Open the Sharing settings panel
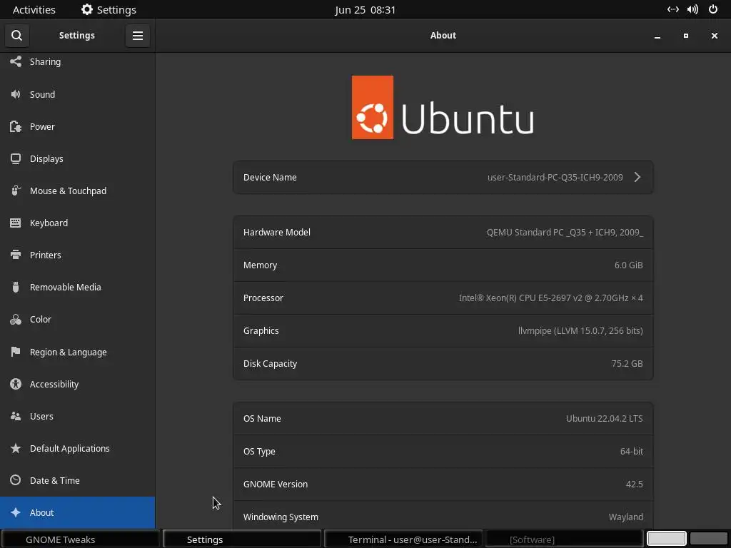Image resolution: width=731 pixels, height=548 pixels. [77, 61]
